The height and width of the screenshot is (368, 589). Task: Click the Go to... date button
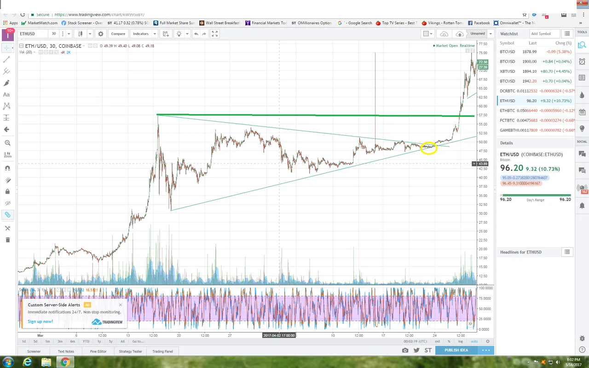(138, 341)
